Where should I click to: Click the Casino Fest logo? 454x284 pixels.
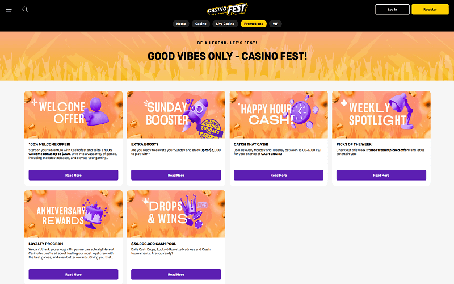(227, 9)
